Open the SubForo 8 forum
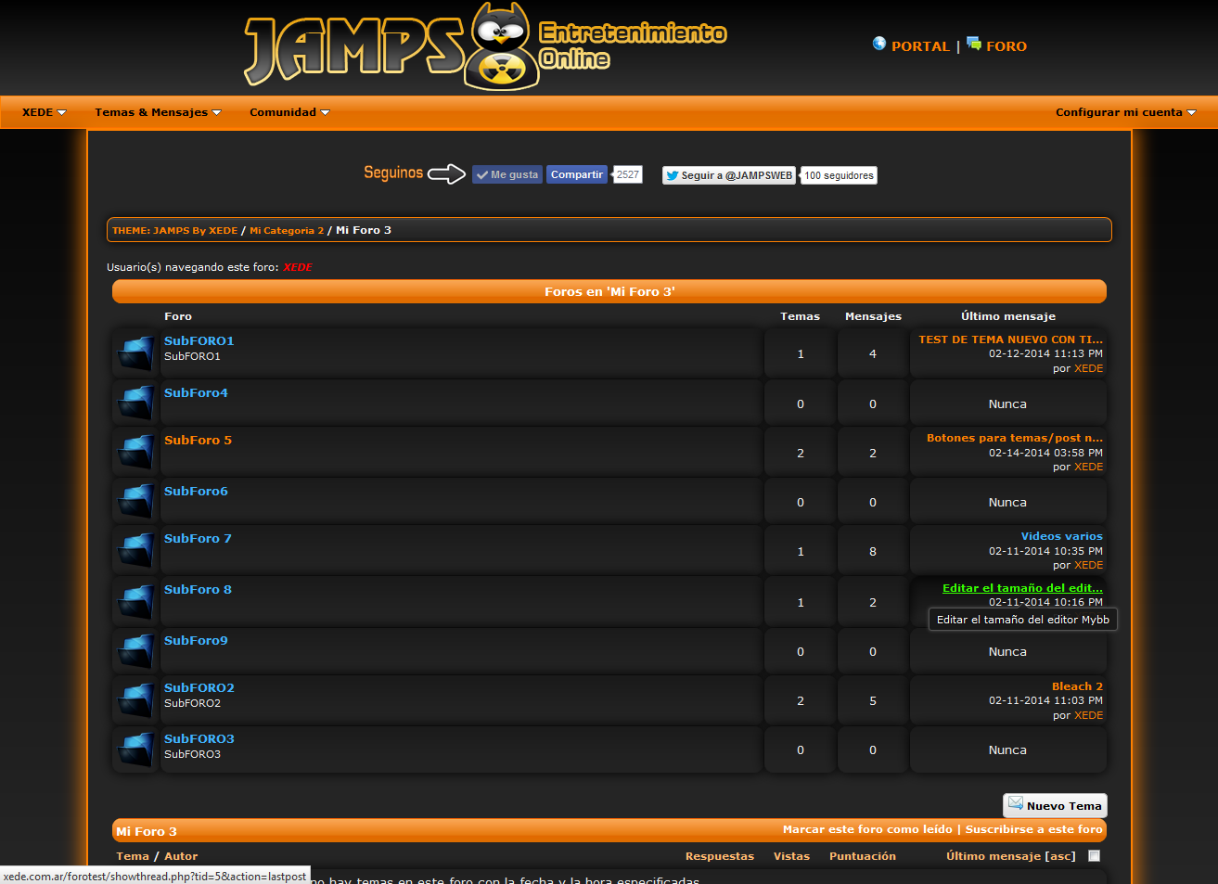The height and width of the screenshot is (884, 1218). coord(198,589)
